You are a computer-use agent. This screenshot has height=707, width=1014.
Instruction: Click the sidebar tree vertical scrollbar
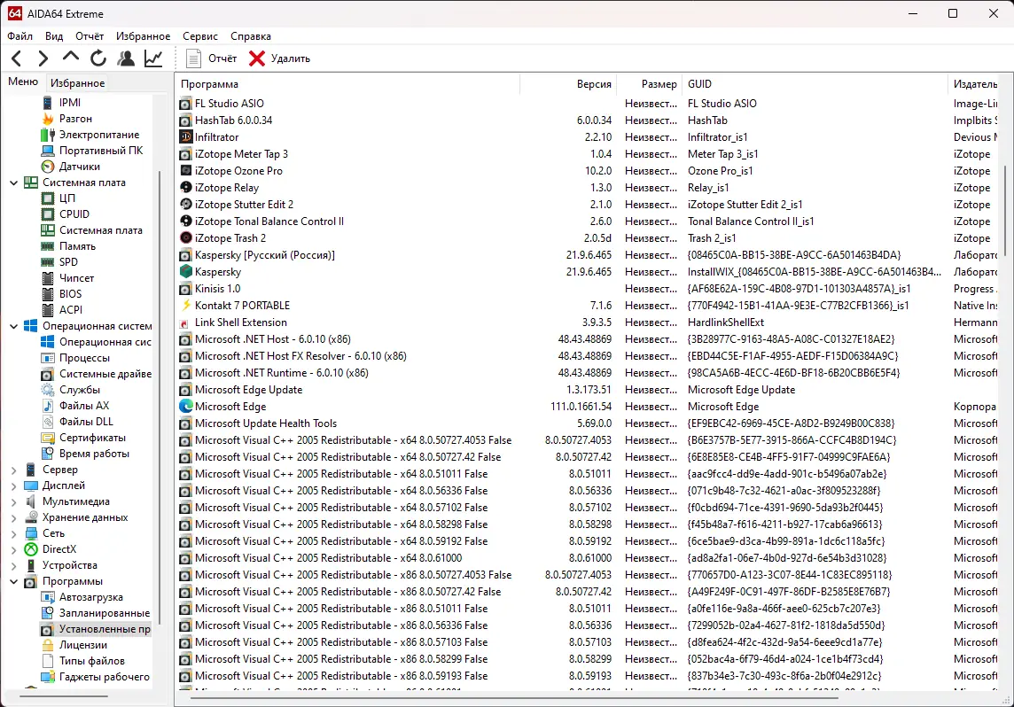click(x=159, y=398)
